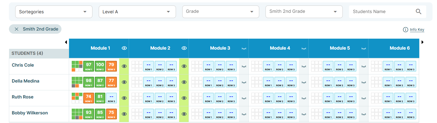Go to previous modules with left arrow
Image resolution: width=437 pixels, height=123 pixels.
click(x=66, y=42)
